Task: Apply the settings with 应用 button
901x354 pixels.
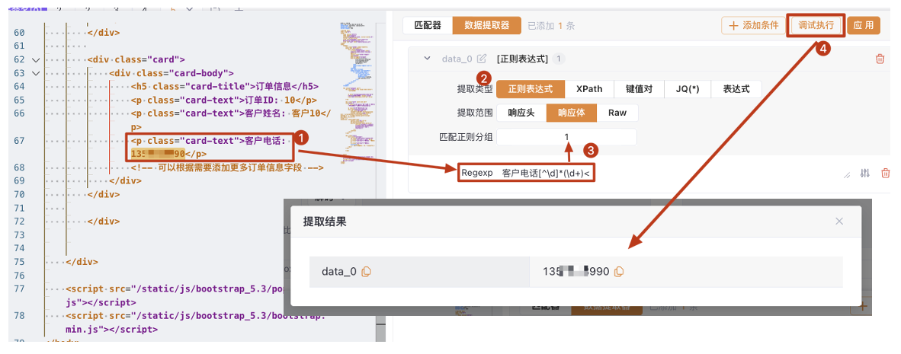Action: click(x=864, y=25)
